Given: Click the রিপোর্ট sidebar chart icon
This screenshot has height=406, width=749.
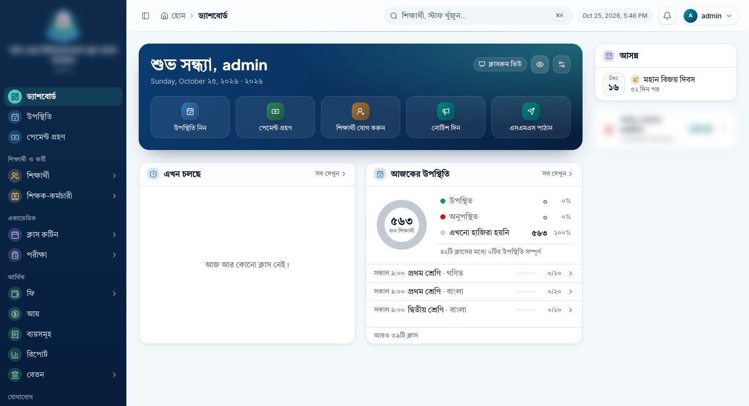Looking at the screenshot, I should pyautogui.click(x=15, y=355).
